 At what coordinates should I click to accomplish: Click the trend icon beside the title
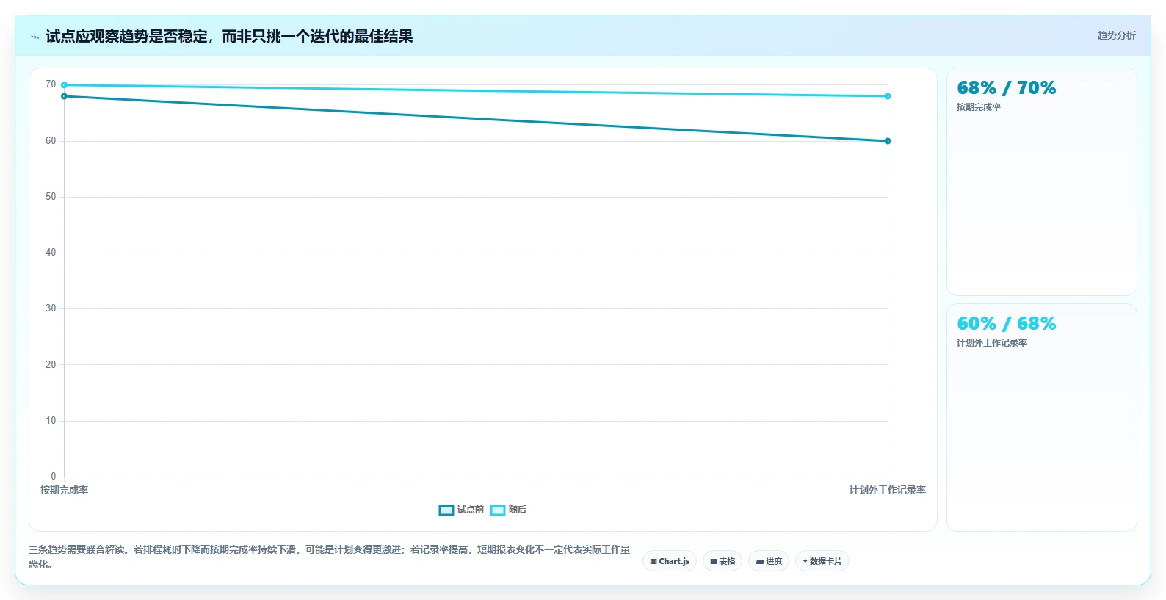(x=35, y=37)
